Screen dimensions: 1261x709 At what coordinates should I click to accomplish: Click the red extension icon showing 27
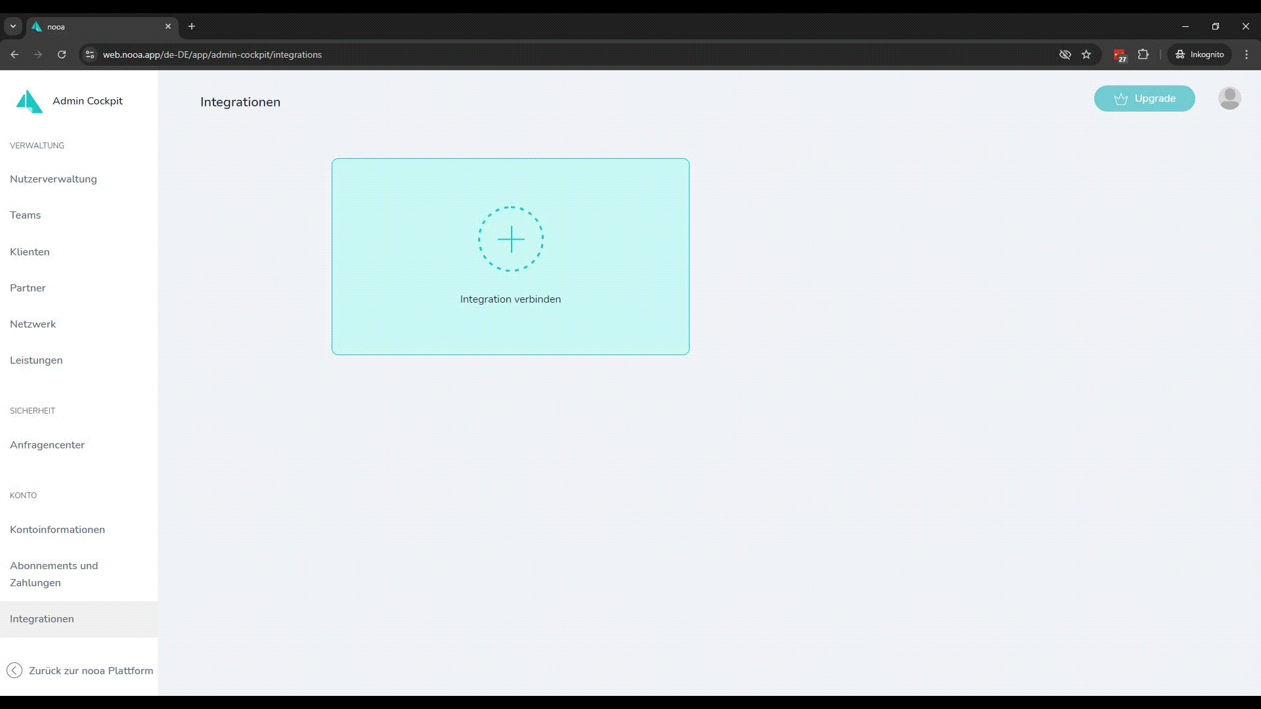[x=1120, y=54]
